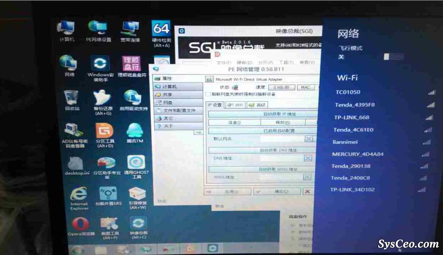This screenshot has width=443, height=255.
Task: Select 其它 in PE network sidebar
Action: point(178,118)
